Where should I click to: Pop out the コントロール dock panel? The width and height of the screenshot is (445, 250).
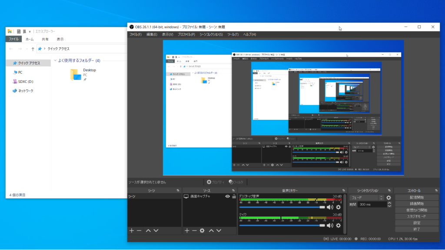point(436,191)
